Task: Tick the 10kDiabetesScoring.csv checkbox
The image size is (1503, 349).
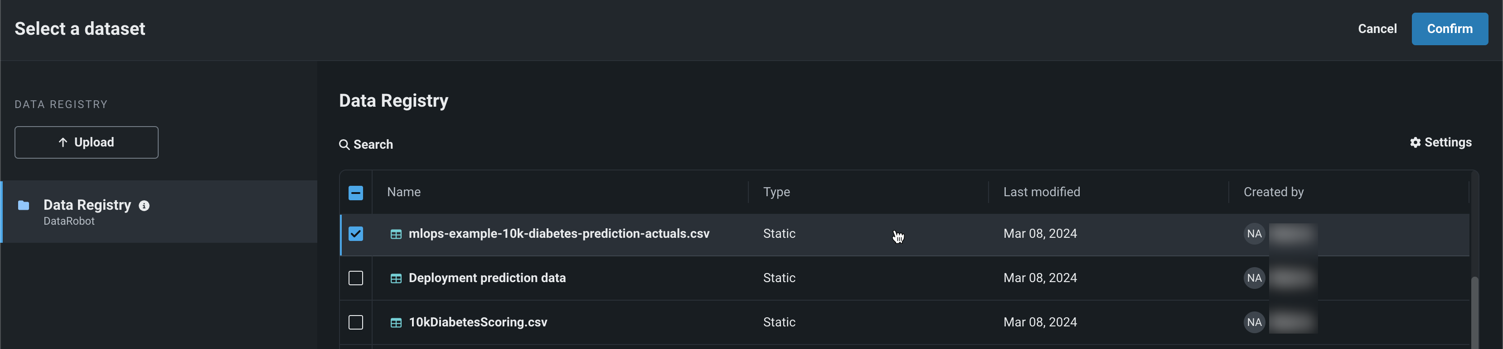Action: [356, 322]
